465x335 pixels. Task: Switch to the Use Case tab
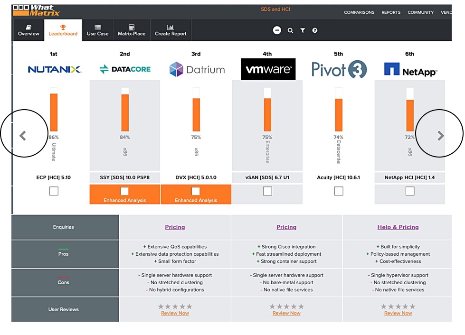[x=97, y=30]
